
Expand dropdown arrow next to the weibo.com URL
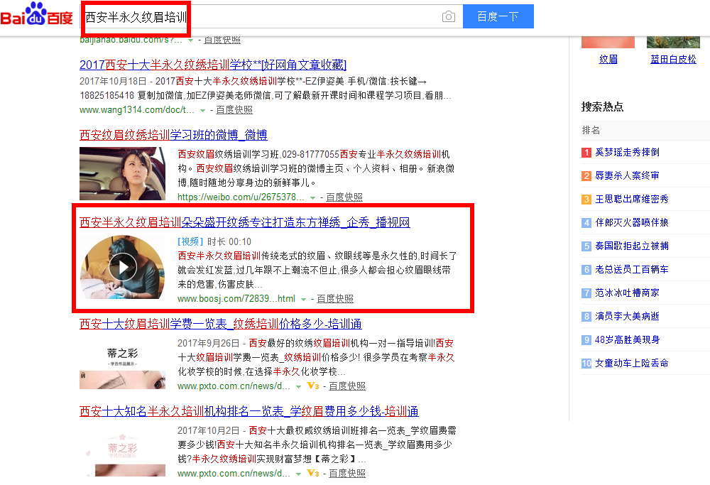tap(312, 197)
